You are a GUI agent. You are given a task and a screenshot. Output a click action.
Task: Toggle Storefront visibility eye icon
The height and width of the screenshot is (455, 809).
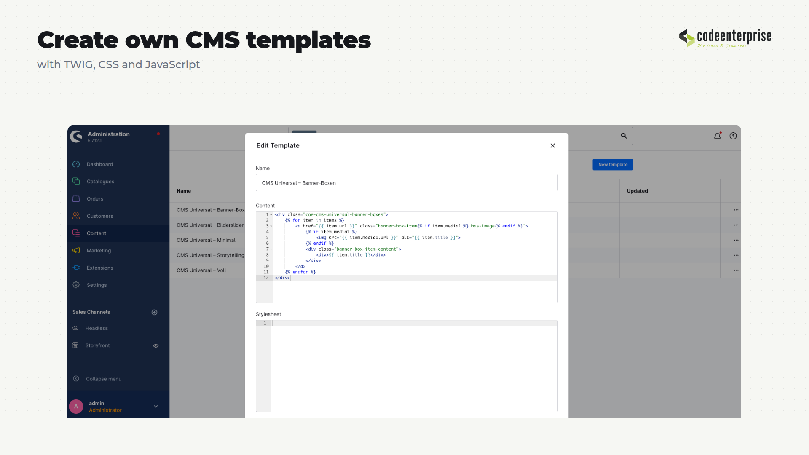pyautogui.click(x=156, y=346)
